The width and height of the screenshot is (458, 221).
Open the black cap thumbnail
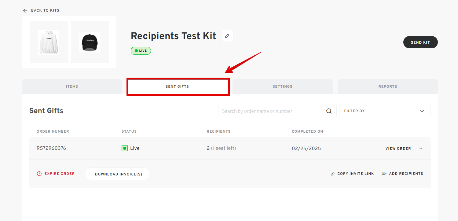tap(90, 42)
